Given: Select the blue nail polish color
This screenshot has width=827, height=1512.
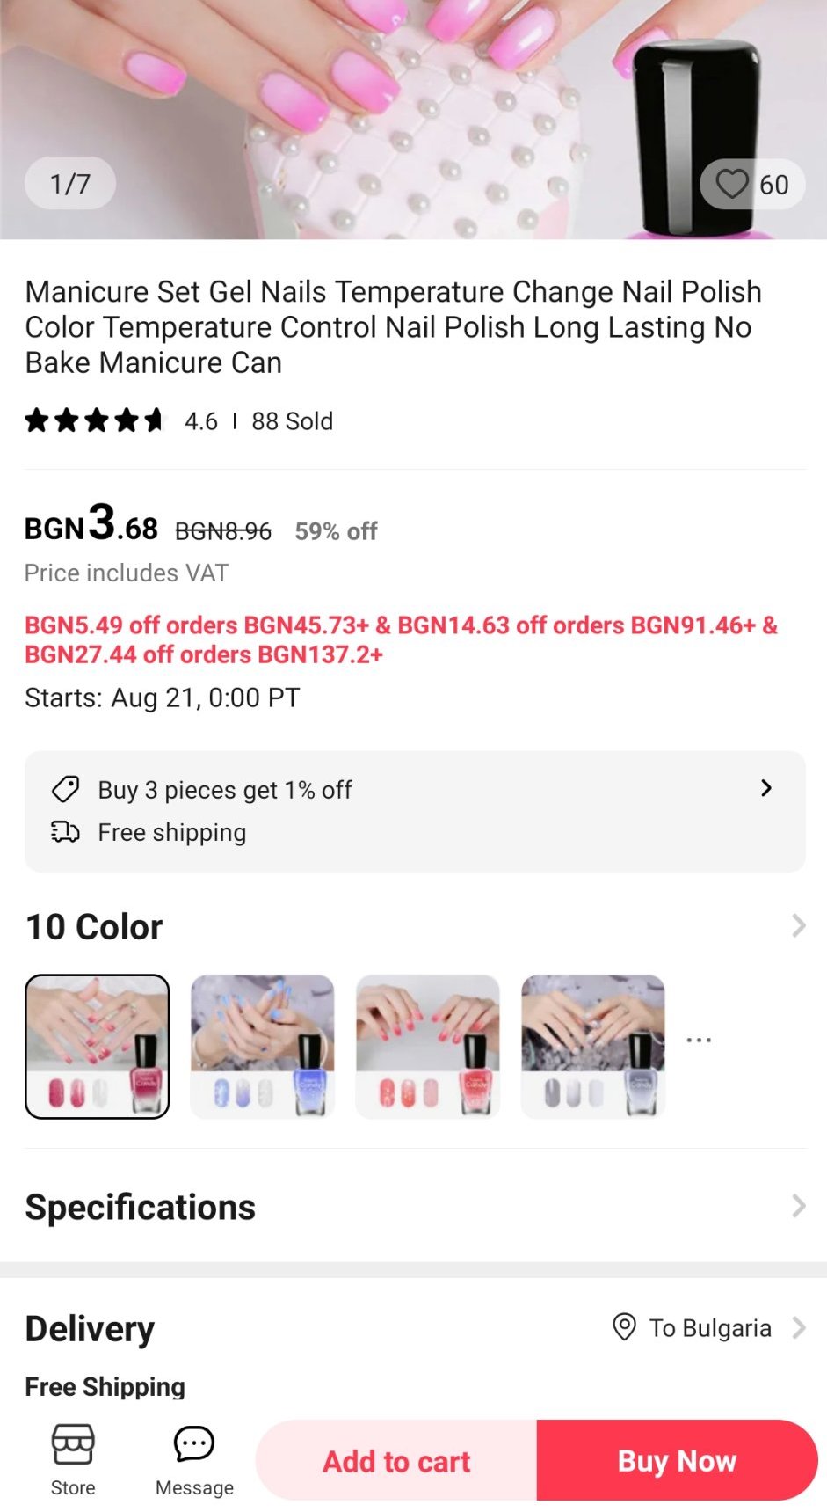Looking at the screenshot, I should click(263, 1047).
